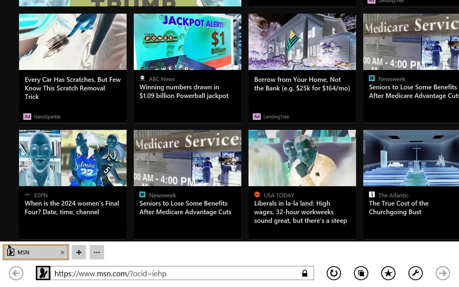Click the ABC News source label
Image resolution: width=459 pixels, height=287 pixels.
[162, 79]
